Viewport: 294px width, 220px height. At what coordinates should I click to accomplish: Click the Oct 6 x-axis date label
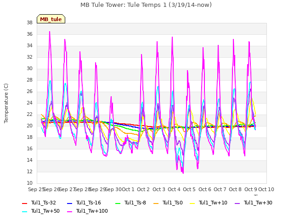(x=205, y=189)
